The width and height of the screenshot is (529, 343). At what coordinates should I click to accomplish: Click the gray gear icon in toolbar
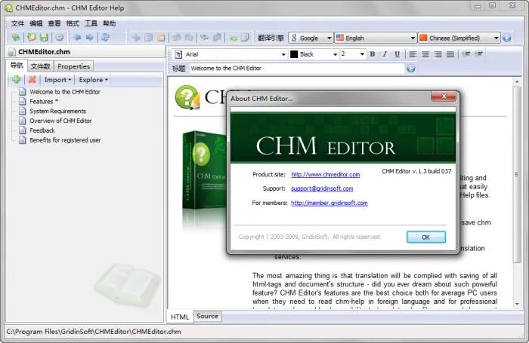(x=60, y=38)
